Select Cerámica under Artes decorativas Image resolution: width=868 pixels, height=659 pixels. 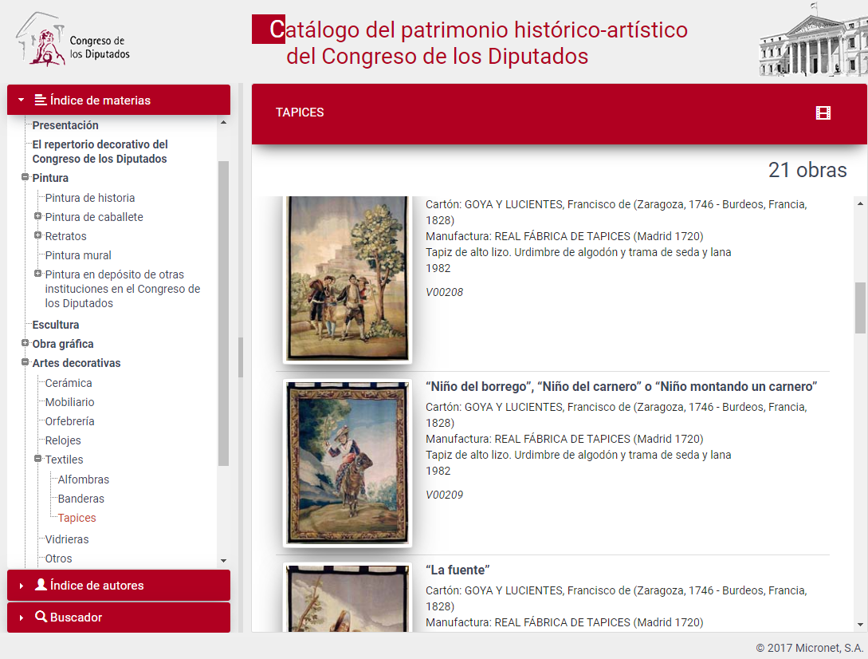tap(69, 383)
